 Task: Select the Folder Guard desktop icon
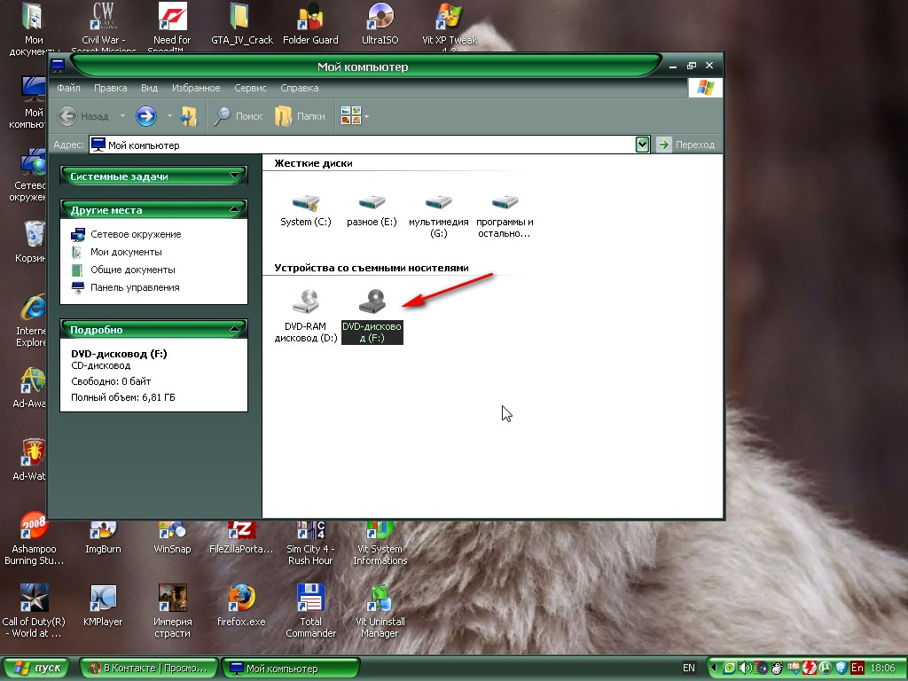[x=310, y=23]
